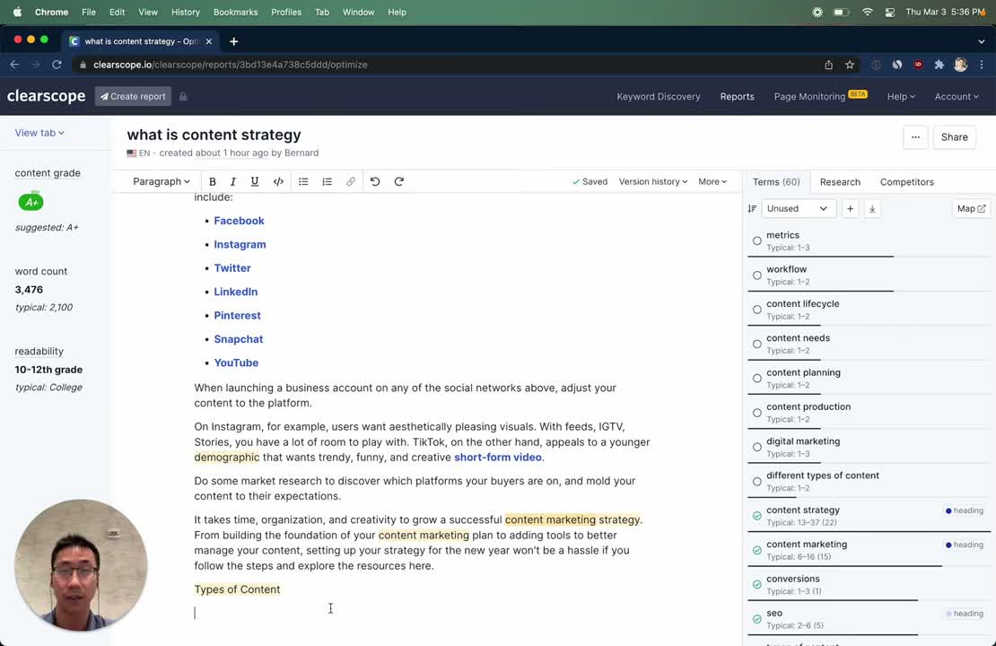Click the Chrome profile avatar
This screenshot has height=646, width=996.
pos(960,65)
